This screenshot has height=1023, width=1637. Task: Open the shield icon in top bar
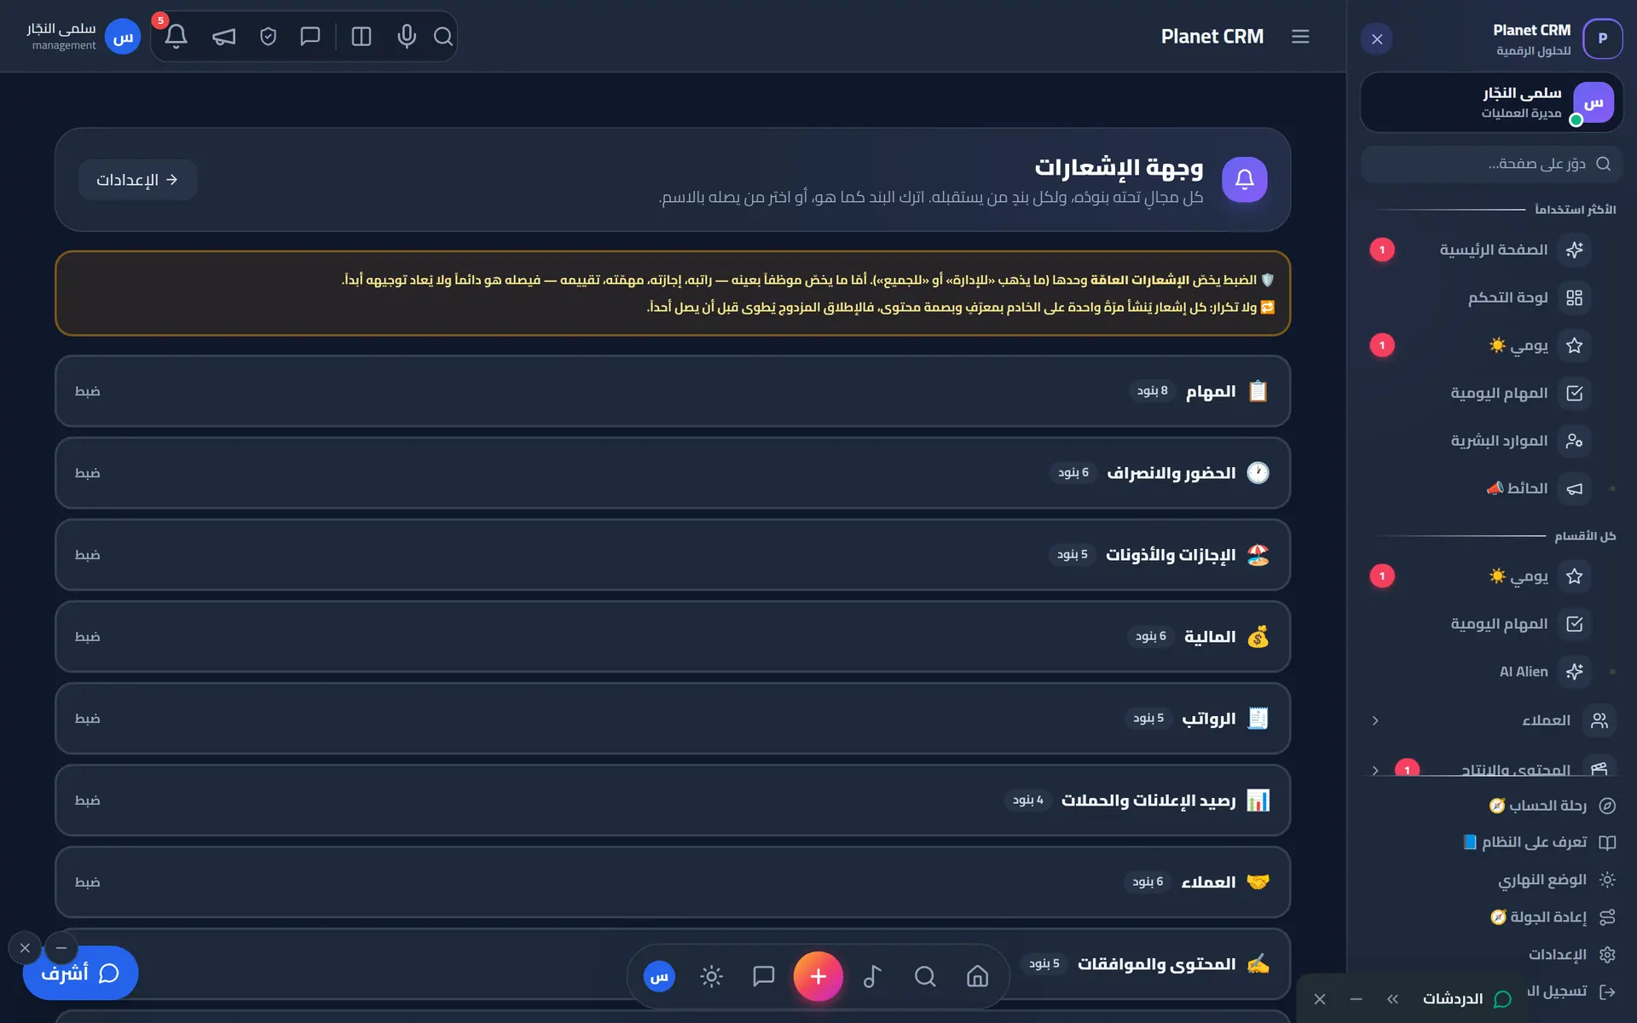click(x=268, y=36)
